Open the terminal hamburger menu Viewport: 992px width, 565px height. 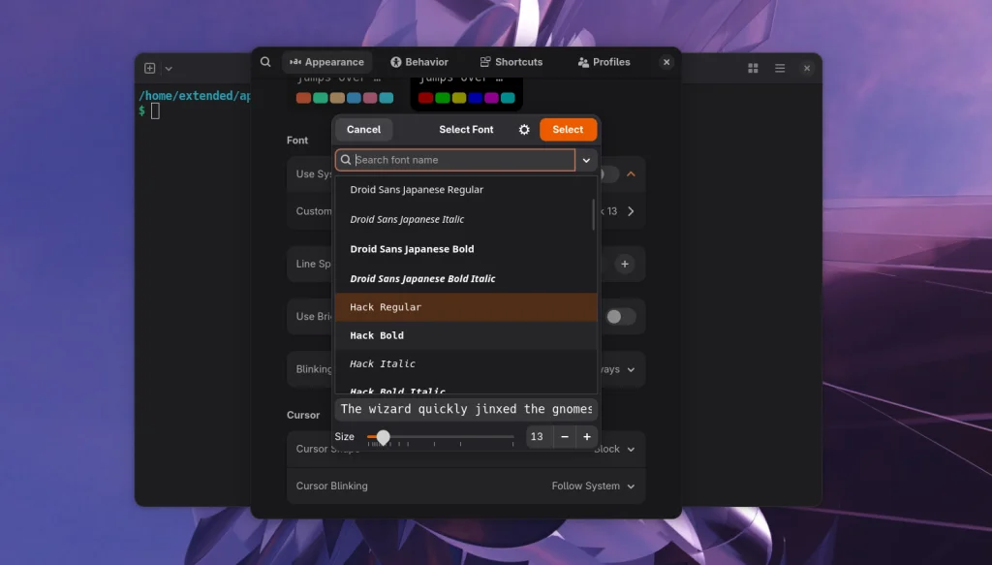point(780,69)
